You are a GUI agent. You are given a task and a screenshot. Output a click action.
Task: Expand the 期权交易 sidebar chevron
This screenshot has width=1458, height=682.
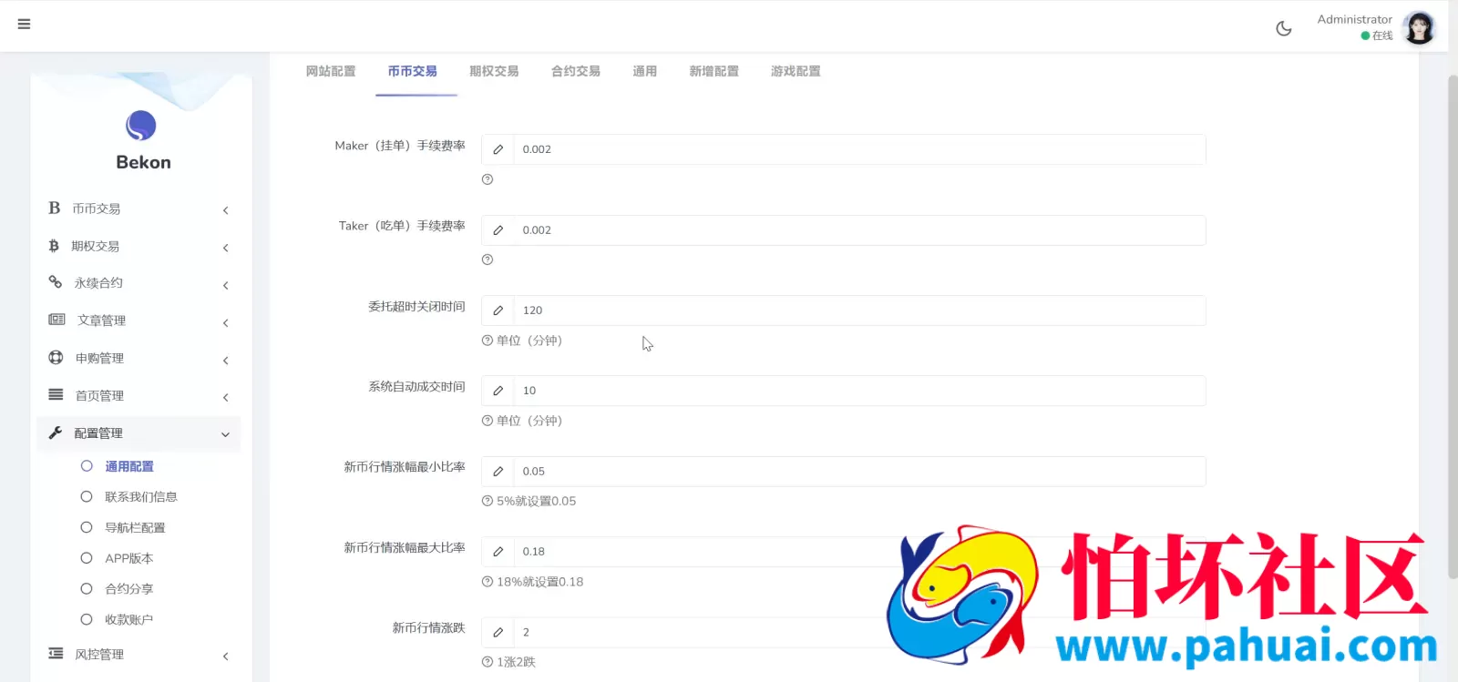tap(225, 248)
